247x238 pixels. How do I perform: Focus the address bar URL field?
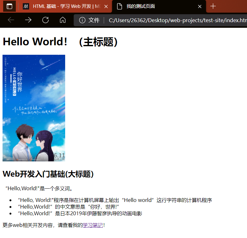tap(177, 20)
